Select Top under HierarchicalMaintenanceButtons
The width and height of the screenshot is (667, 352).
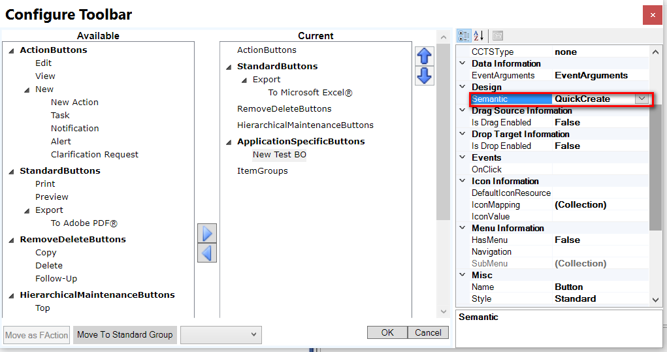coord(42,308)
